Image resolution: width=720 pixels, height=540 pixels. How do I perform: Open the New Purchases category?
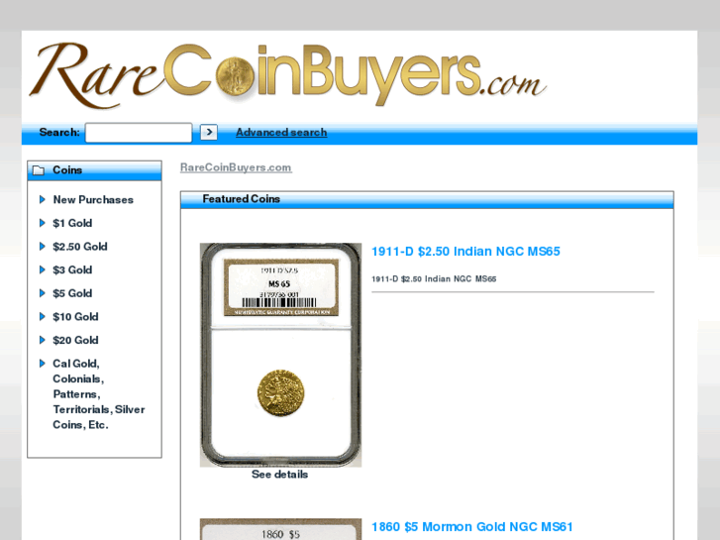click(x=93, y=200)
